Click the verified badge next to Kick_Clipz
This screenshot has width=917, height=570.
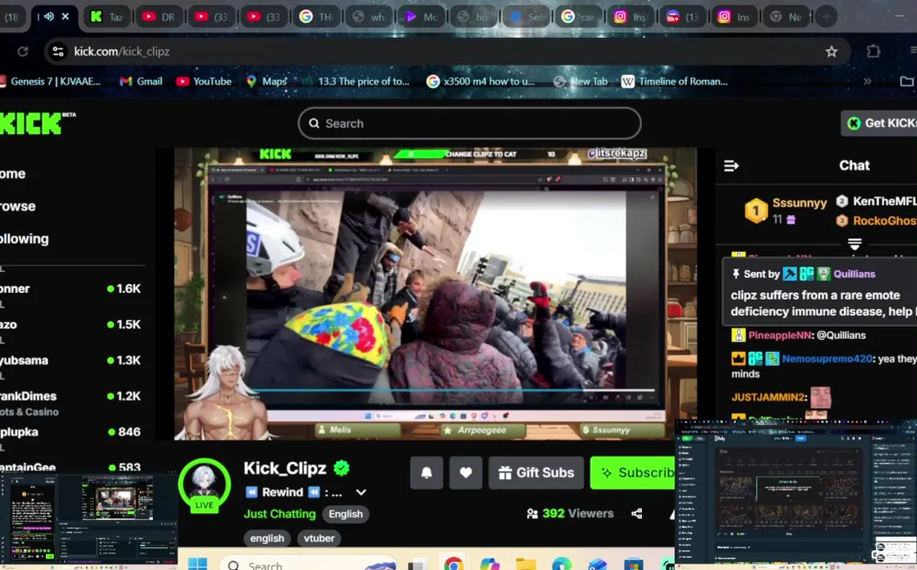click(x=342, y=468)
